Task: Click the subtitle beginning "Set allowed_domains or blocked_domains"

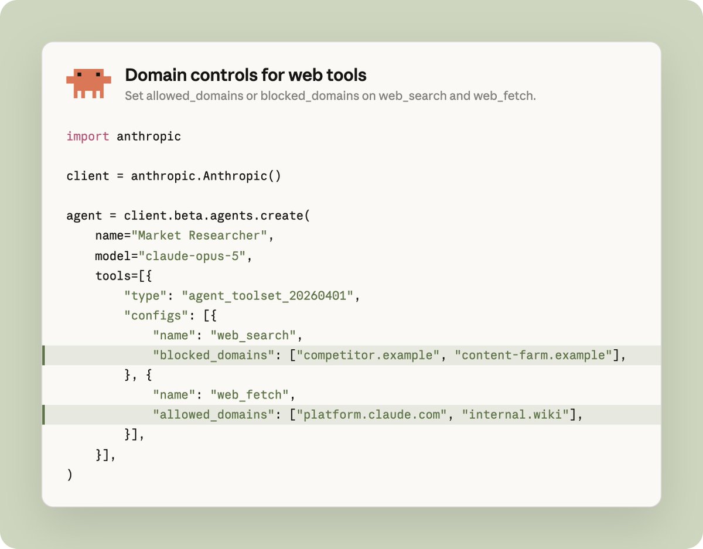Action: tap(330, 95)
